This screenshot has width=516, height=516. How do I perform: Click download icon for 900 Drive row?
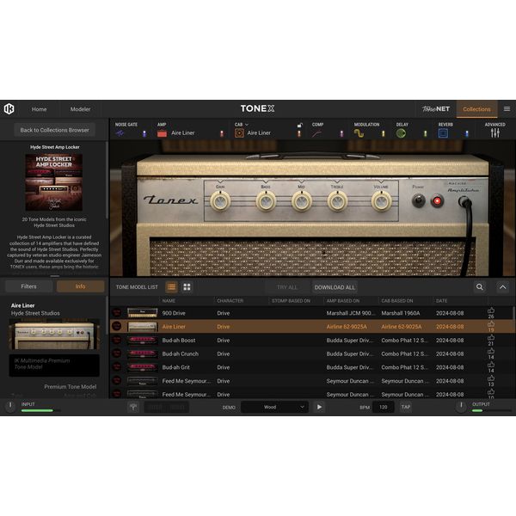(116, 313)
